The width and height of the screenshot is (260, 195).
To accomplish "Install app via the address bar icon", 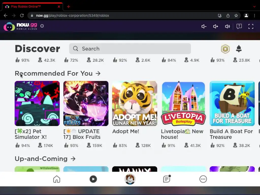I will click(220, 15).
